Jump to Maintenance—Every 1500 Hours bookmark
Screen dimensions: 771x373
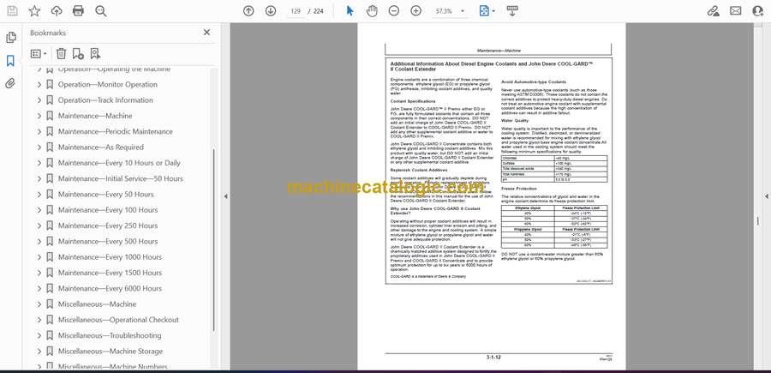click(110, 274)
